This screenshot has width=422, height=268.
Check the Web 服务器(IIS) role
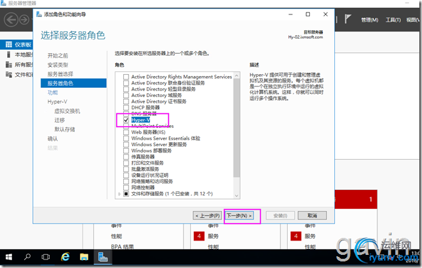(x=126, y=132)
